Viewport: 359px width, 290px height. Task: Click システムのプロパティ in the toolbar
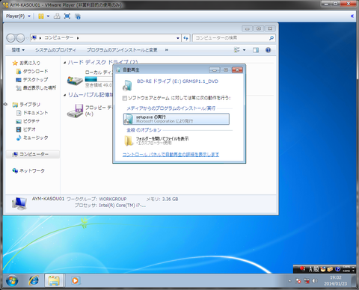point(55,50)
